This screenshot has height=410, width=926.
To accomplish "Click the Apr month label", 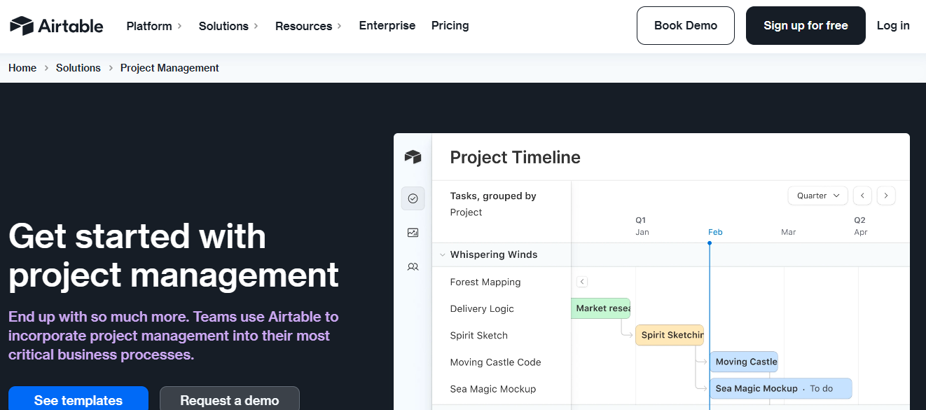I will (x=861, y=232).
